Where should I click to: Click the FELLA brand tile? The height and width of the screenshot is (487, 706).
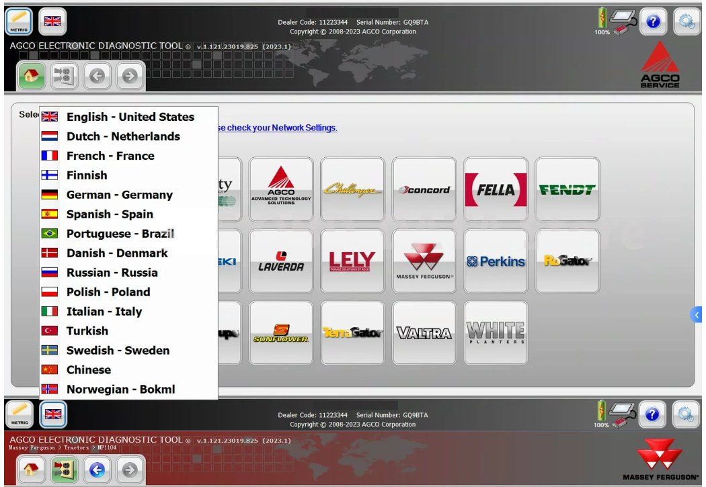pyautogui.click(x=496, y=189)
